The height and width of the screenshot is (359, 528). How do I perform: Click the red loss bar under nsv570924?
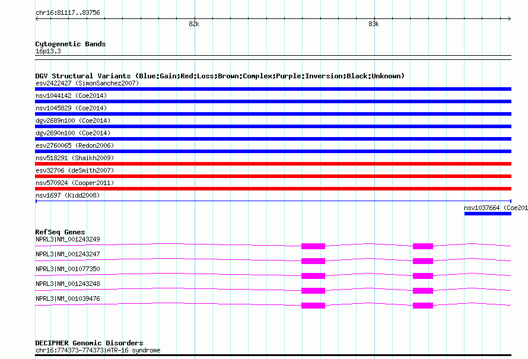(273, 189)
